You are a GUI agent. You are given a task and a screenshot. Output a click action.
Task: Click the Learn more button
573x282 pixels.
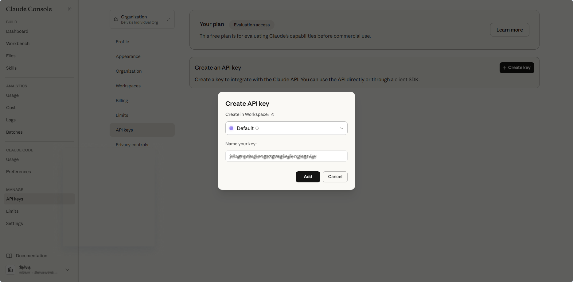pos(509,30)
